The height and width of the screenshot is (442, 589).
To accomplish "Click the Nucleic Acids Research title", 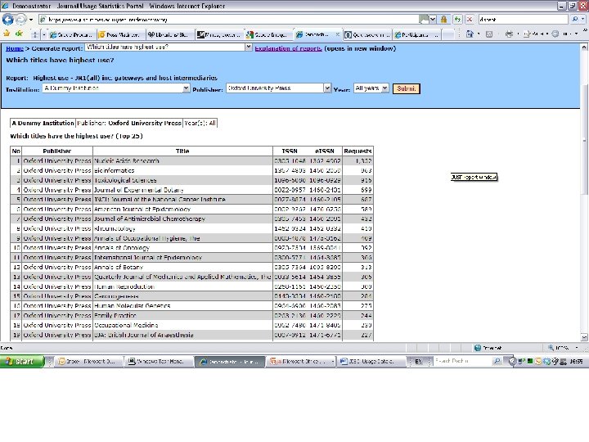I will tap(127, 161).
